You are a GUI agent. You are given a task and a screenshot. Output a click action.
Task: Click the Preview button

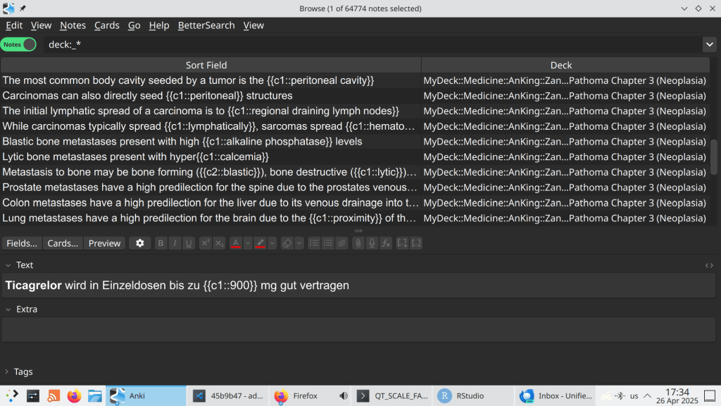[104, 243]
